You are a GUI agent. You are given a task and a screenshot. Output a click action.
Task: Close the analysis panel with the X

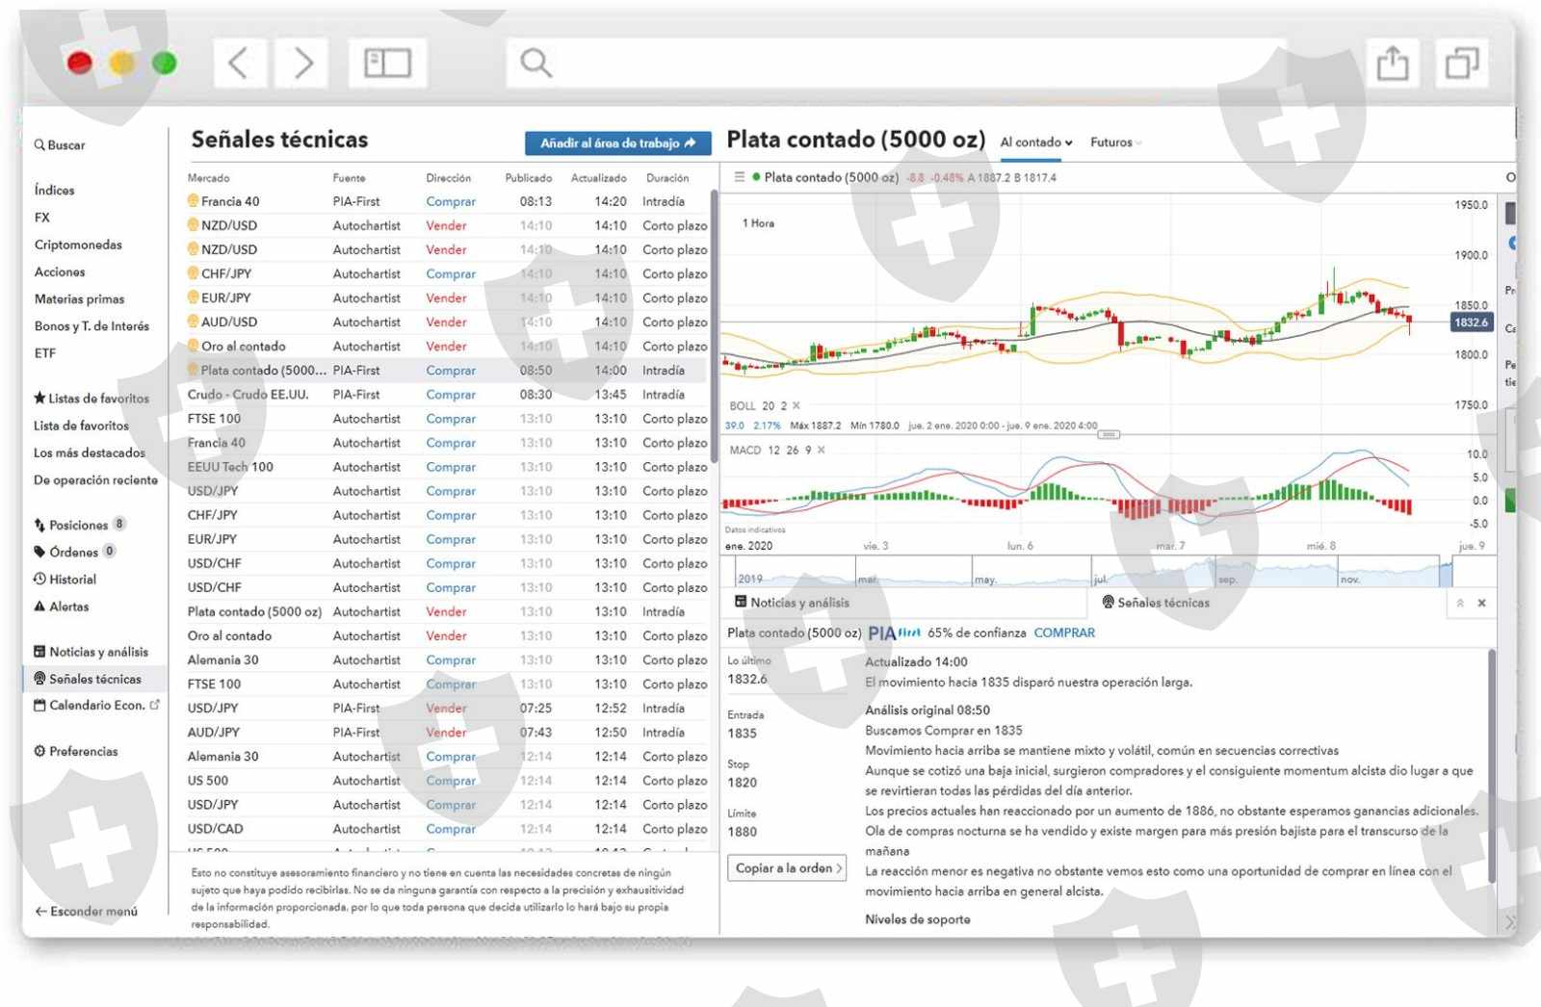1481,604
